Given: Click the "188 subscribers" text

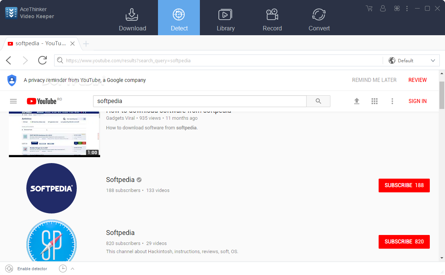Looking at the screenshot, I should [123, 190].
